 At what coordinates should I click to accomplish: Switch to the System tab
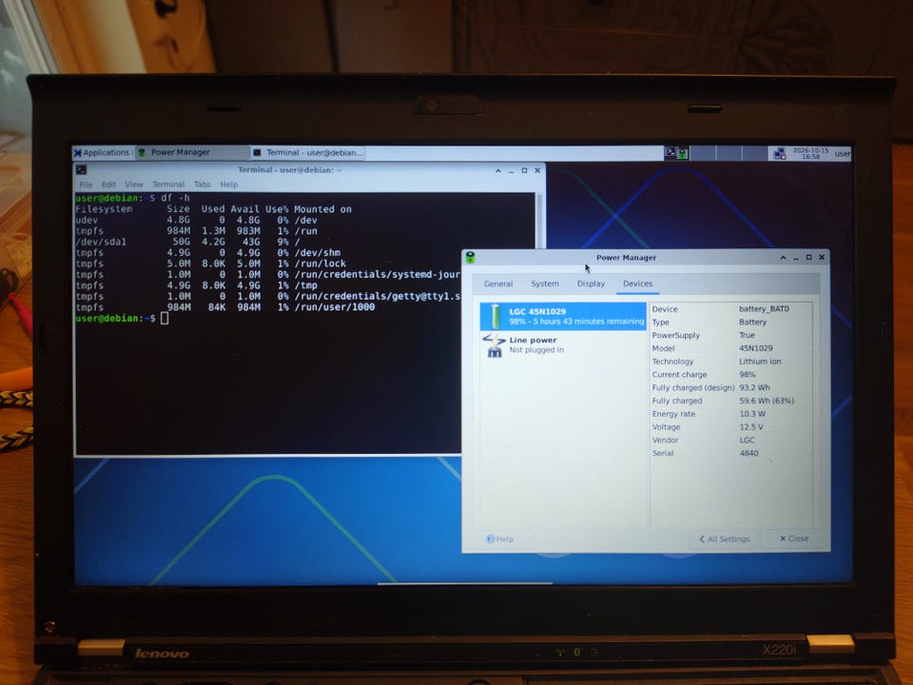545,284
